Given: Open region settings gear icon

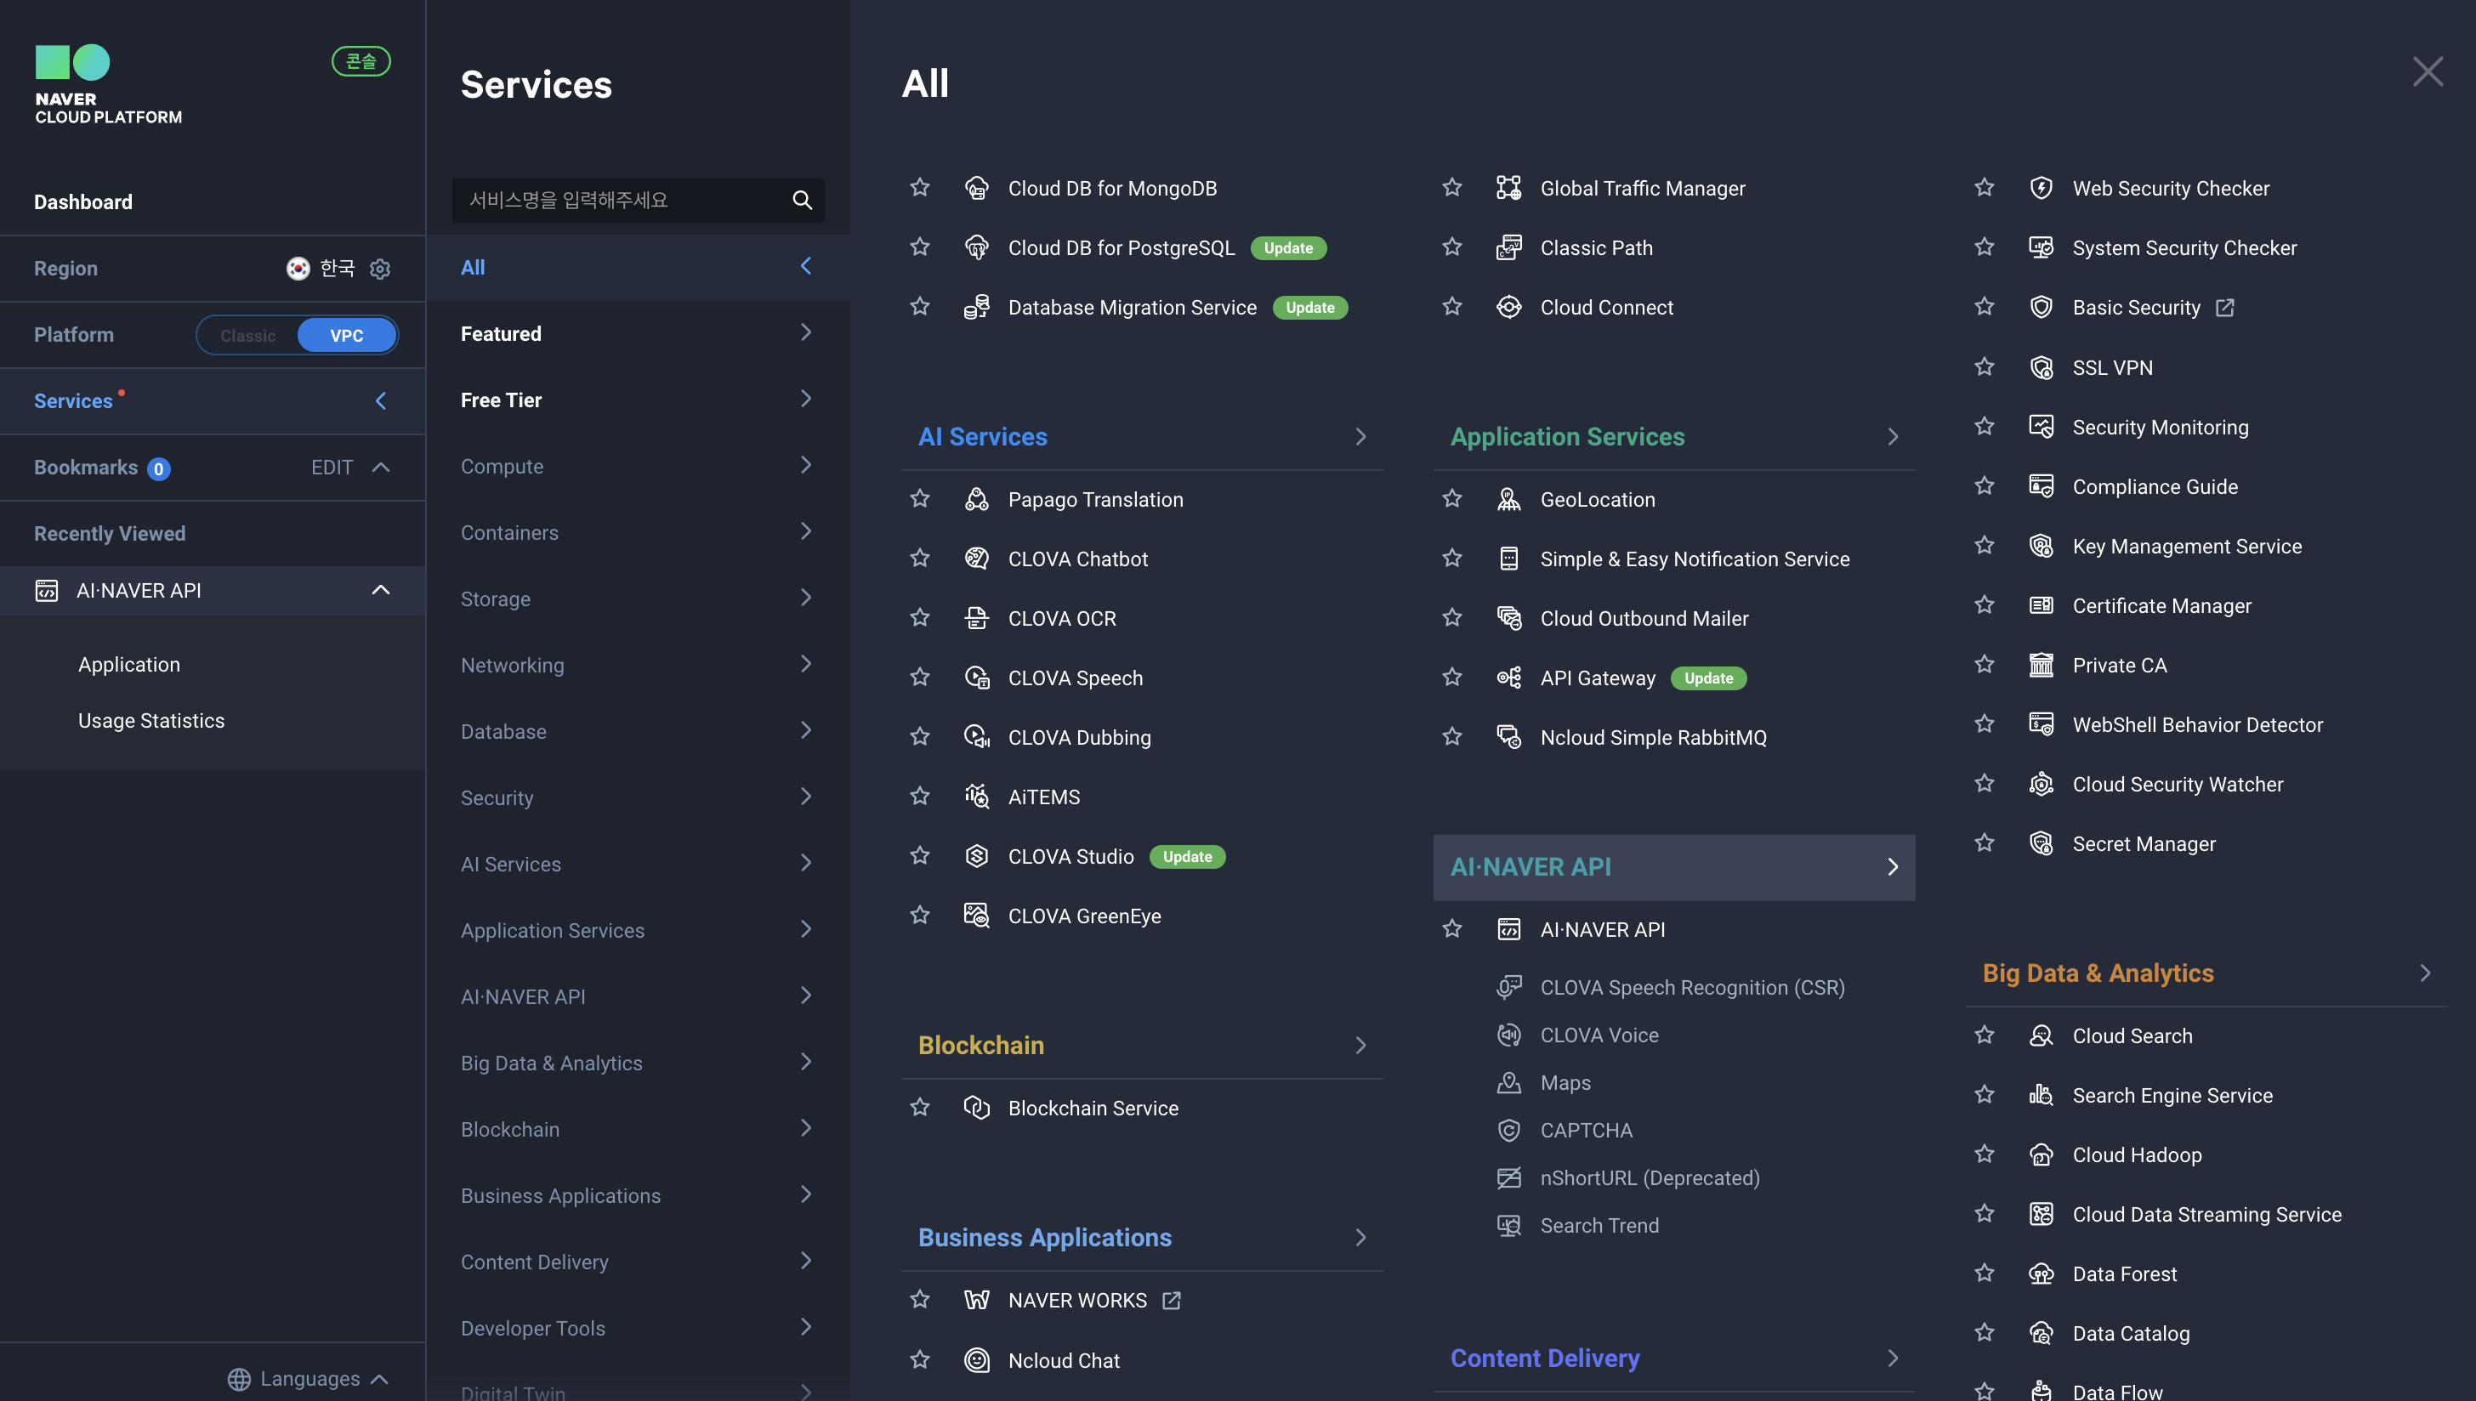Looking at the screenshot, I should tap(380, 269).
